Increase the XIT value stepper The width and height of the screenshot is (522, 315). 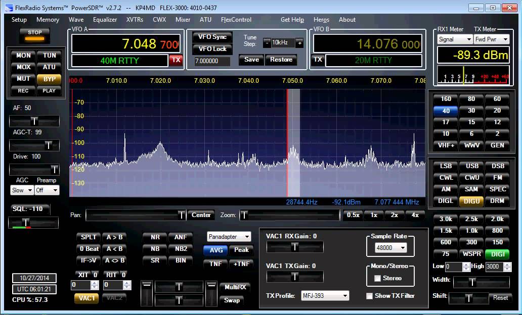(x=95, y=283)
